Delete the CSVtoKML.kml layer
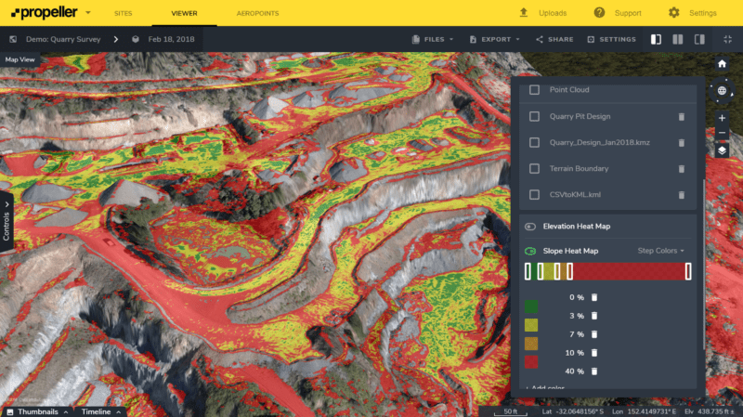The image size is (743, 417). coord(682,195)
